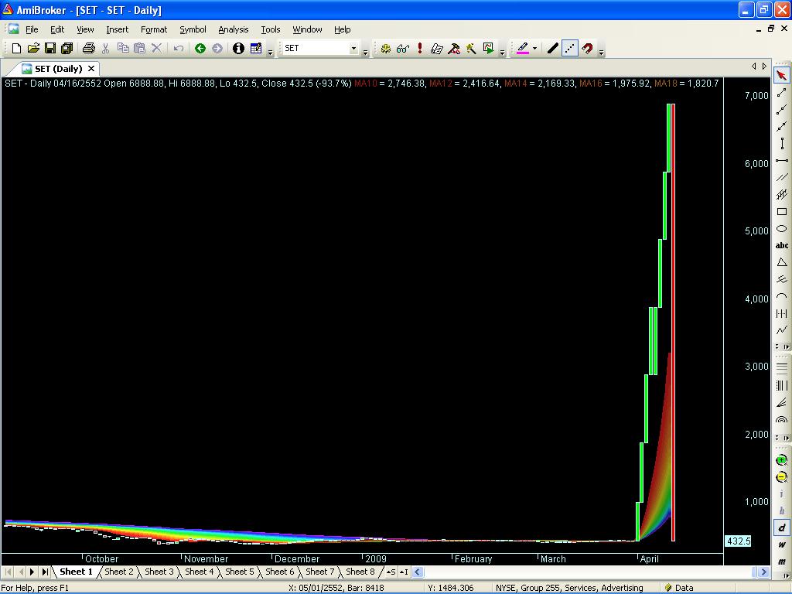Viewport: 792px width, 594px height.
Task: Expand the line-format toolbar overflow options
Action: point(601,52)
